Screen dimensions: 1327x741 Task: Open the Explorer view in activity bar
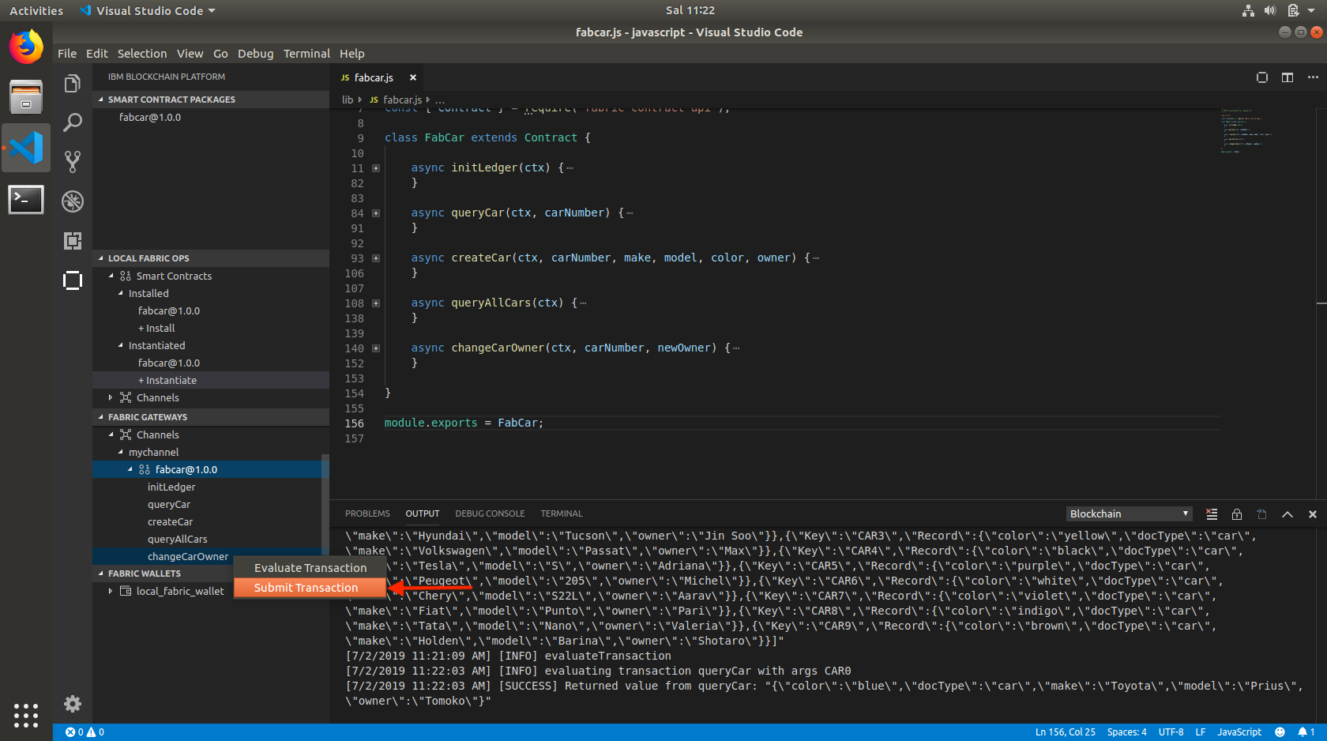coord(72,84)
